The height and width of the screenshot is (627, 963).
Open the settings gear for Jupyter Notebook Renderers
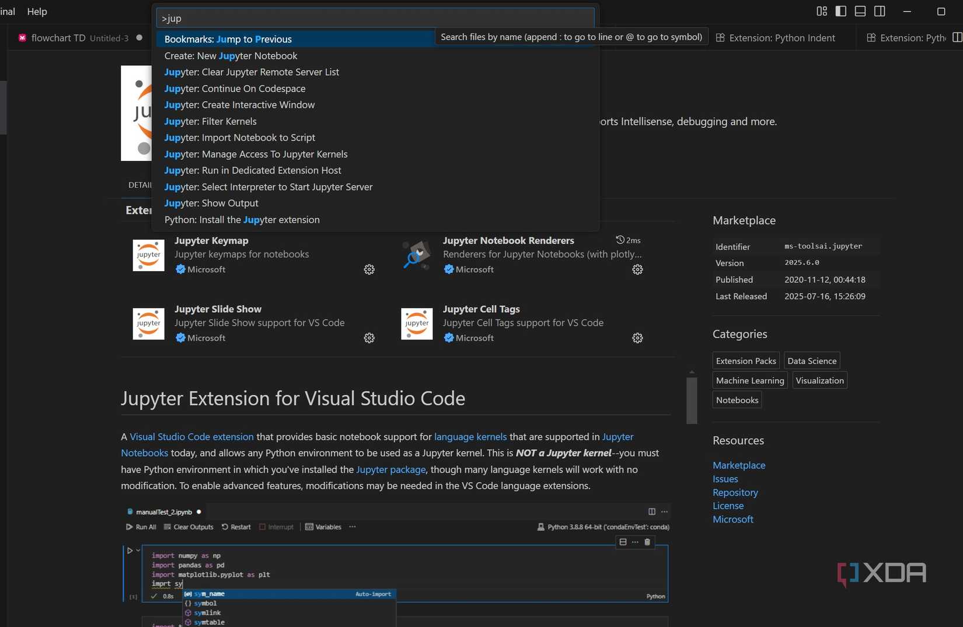637,269
